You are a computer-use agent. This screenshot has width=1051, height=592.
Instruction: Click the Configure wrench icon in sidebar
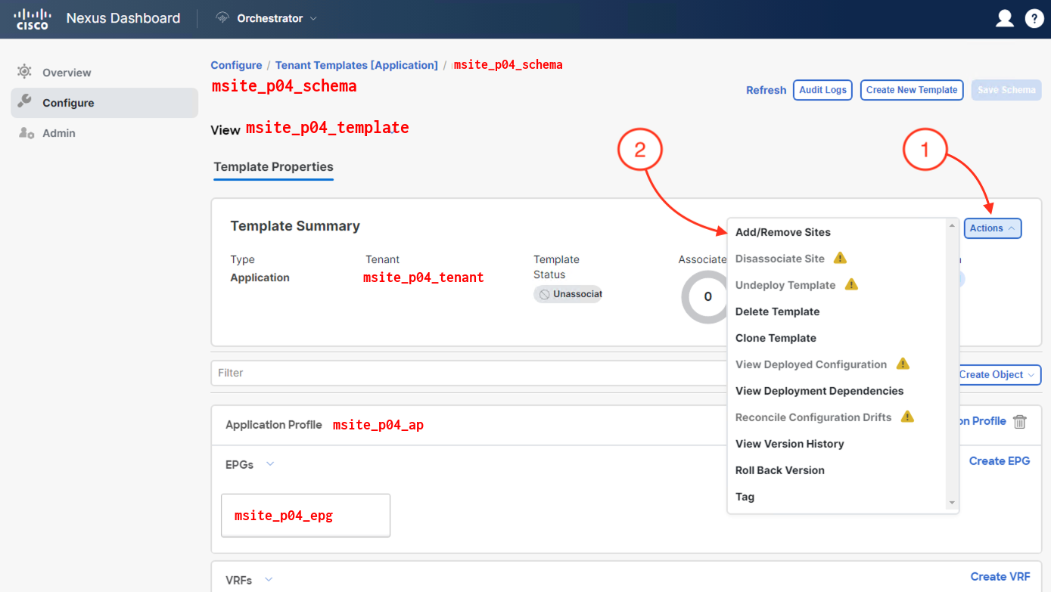[x=24, y=101]
